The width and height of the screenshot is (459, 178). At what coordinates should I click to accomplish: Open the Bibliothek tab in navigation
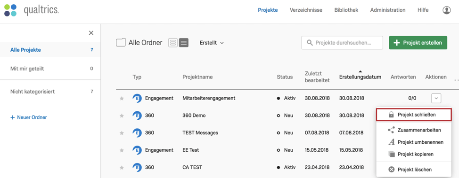click(x=346, y=10)
